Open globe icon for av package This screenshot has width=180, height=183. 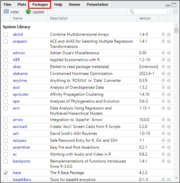click(x=163, y=154)
